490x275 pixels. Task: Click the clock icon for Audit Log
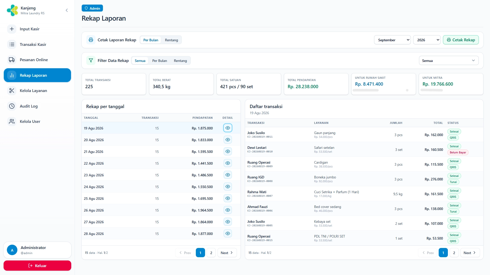(x=12, y=106)
